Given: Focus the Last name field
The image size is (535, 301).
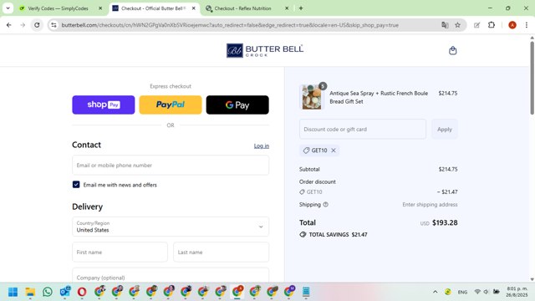Looking at the screenshot, I should (221, 253).
